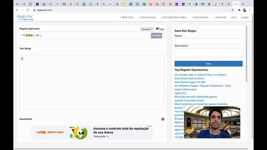
Task: Switch to the Gmail tab
Action: [x=18, y=4]
